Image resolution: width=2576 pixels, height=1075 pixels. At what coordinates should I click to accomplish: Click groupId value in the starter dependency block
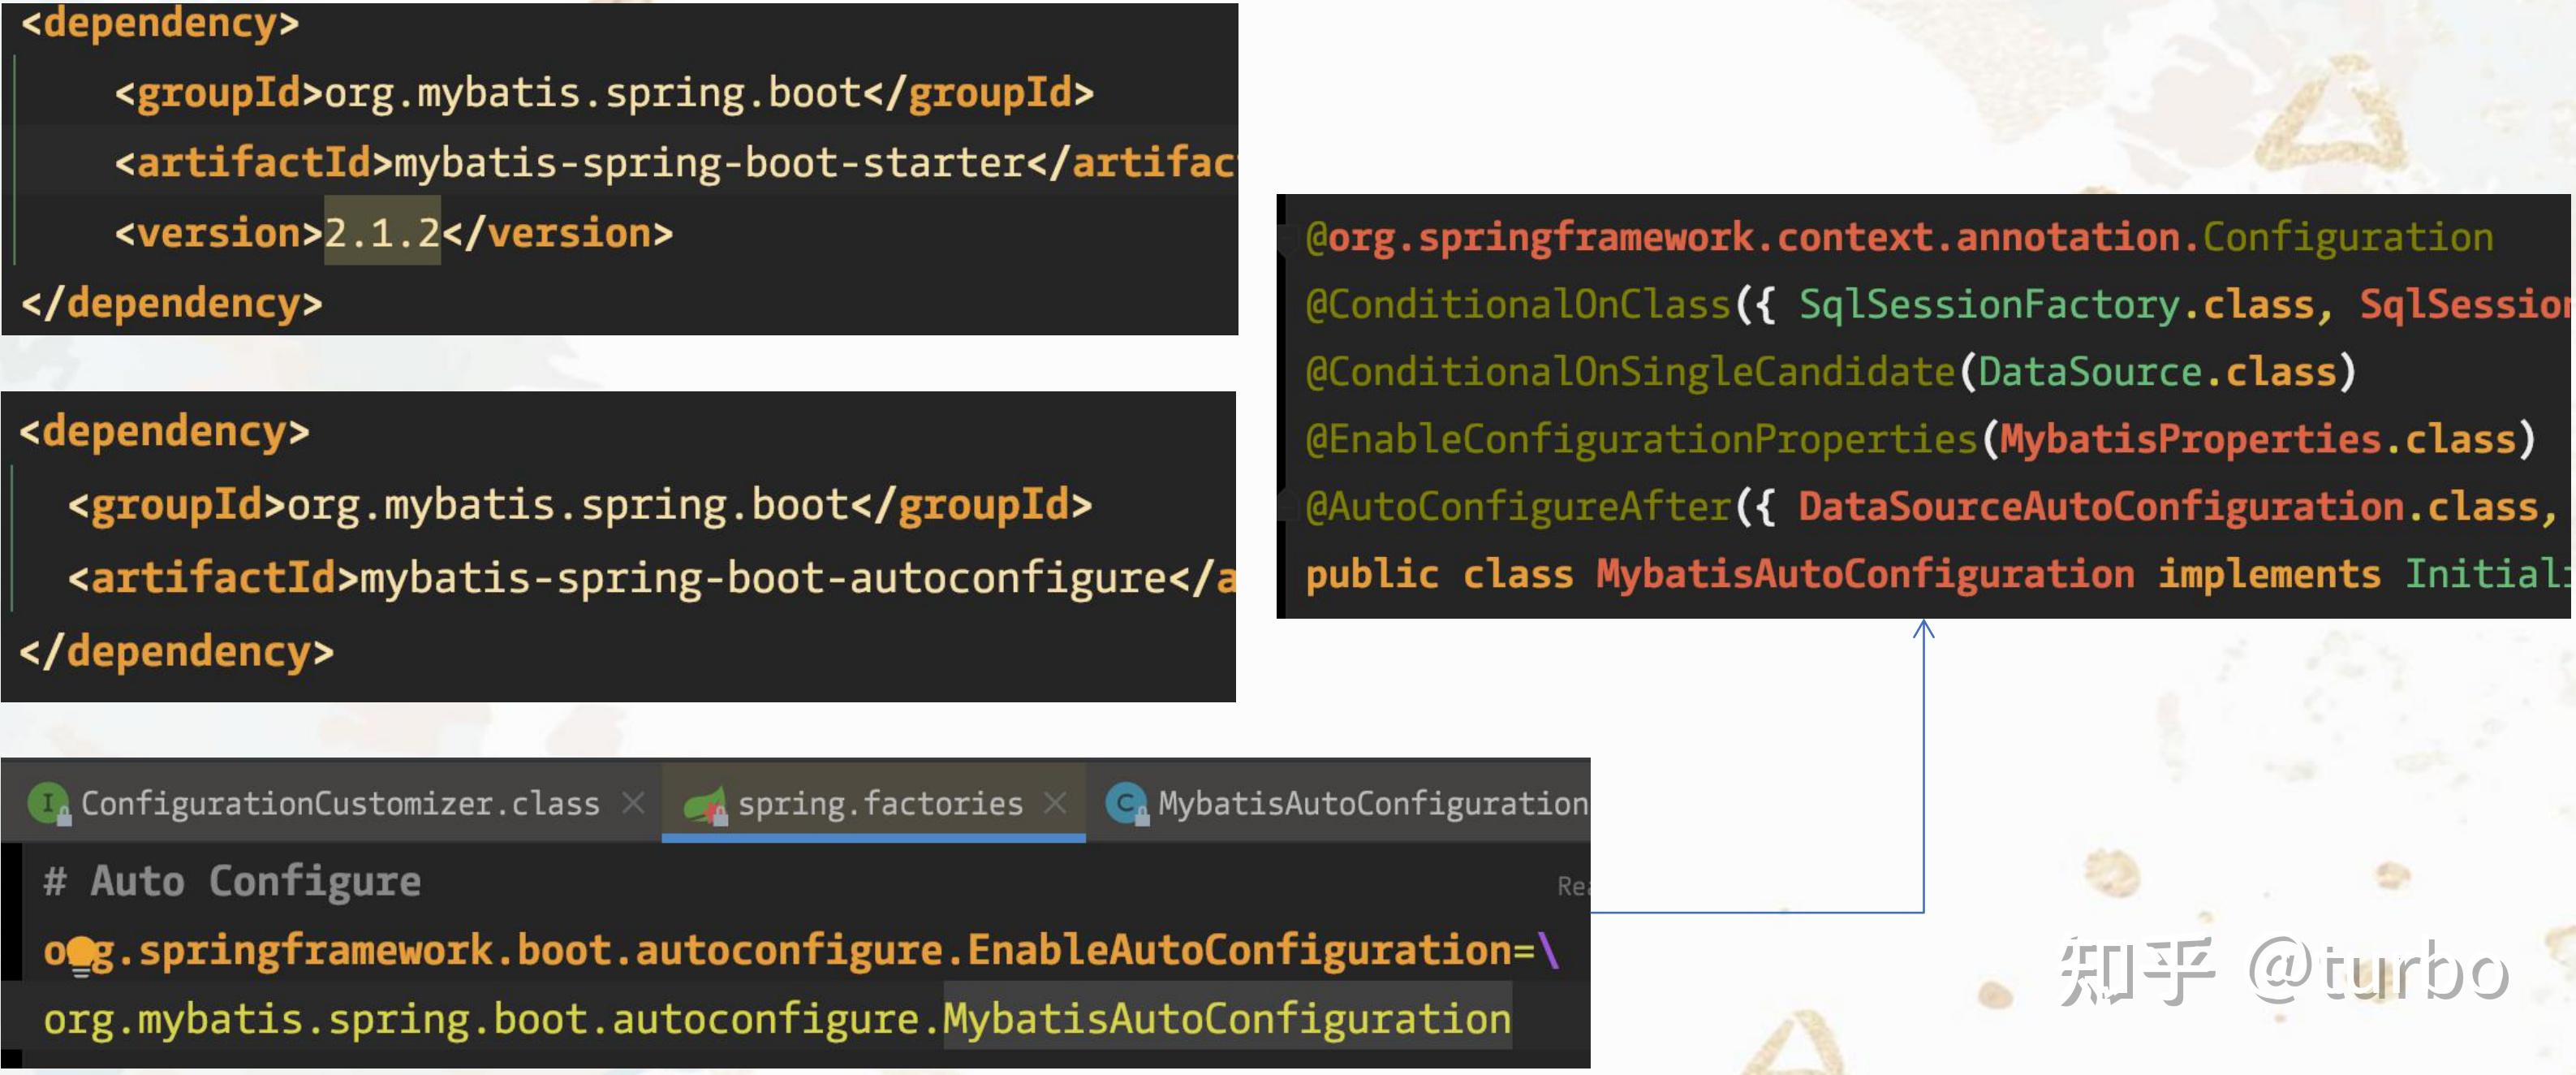[x=593, y=93]
